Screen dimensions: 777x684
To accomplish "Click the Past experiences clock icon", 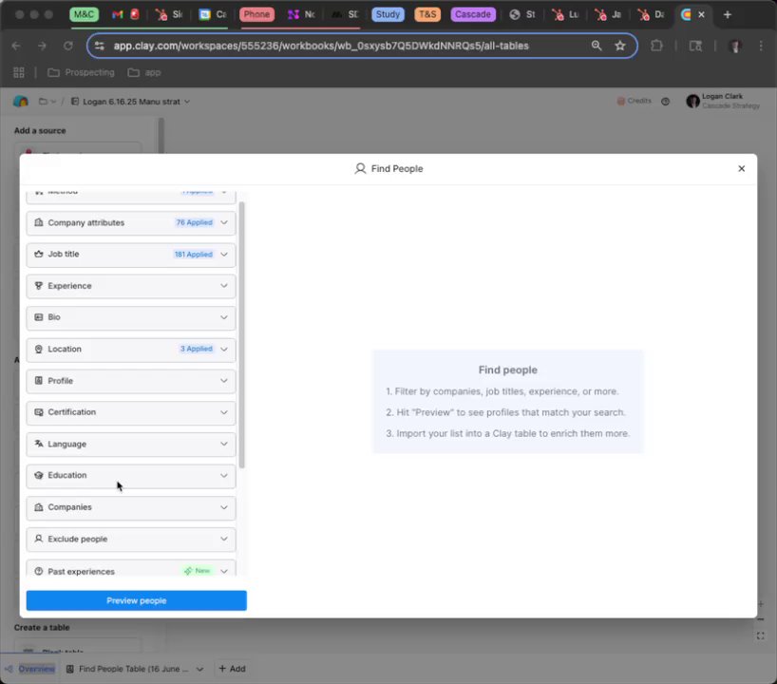I will pos(39,571).
